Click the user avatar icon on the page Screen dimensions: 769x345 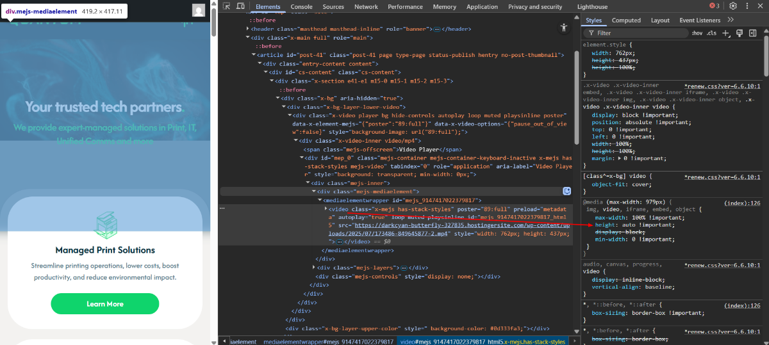point(199,10)
